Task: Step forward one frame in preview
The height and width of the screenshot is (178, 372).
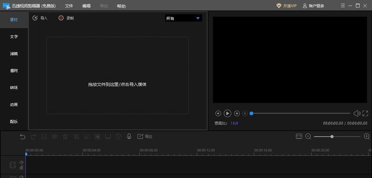Action: click(237, 113)
